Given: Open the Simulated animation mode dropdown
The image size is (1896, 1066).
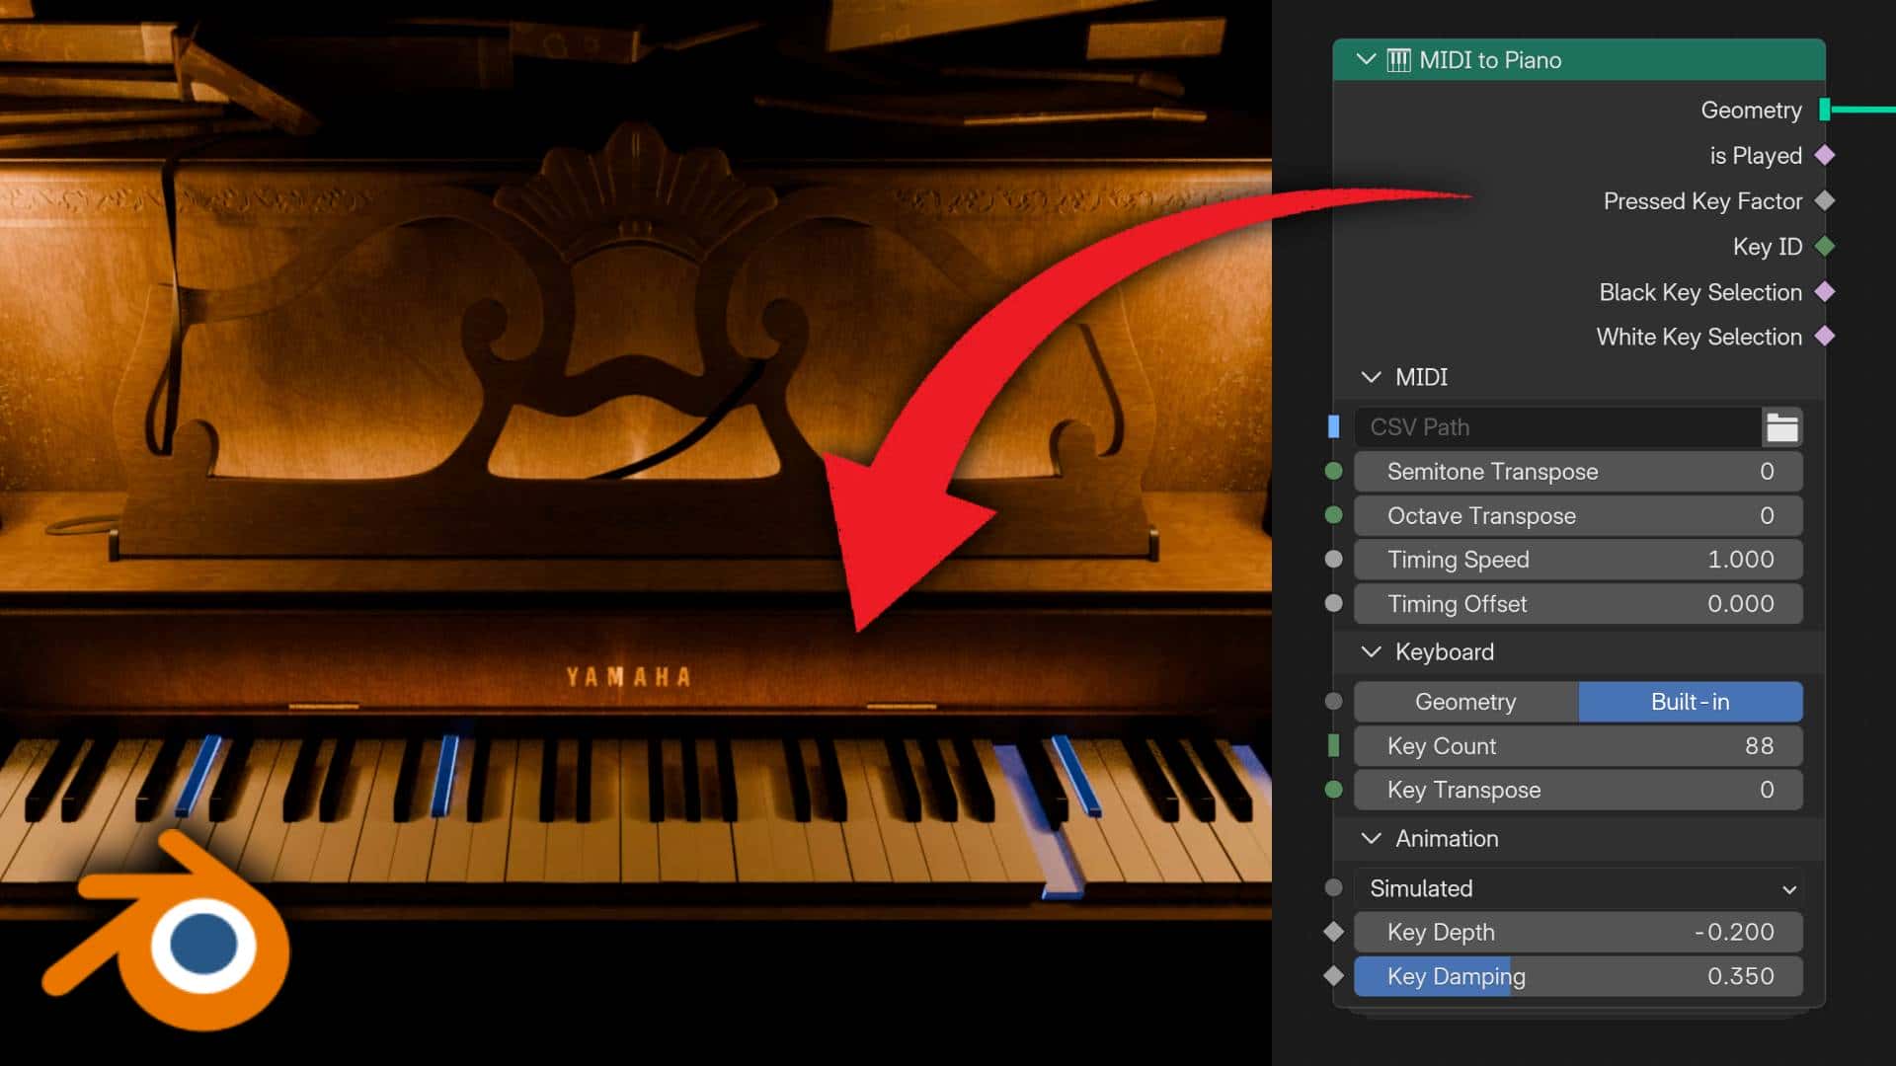Looking at the screenshot, I should [1577, 887].
